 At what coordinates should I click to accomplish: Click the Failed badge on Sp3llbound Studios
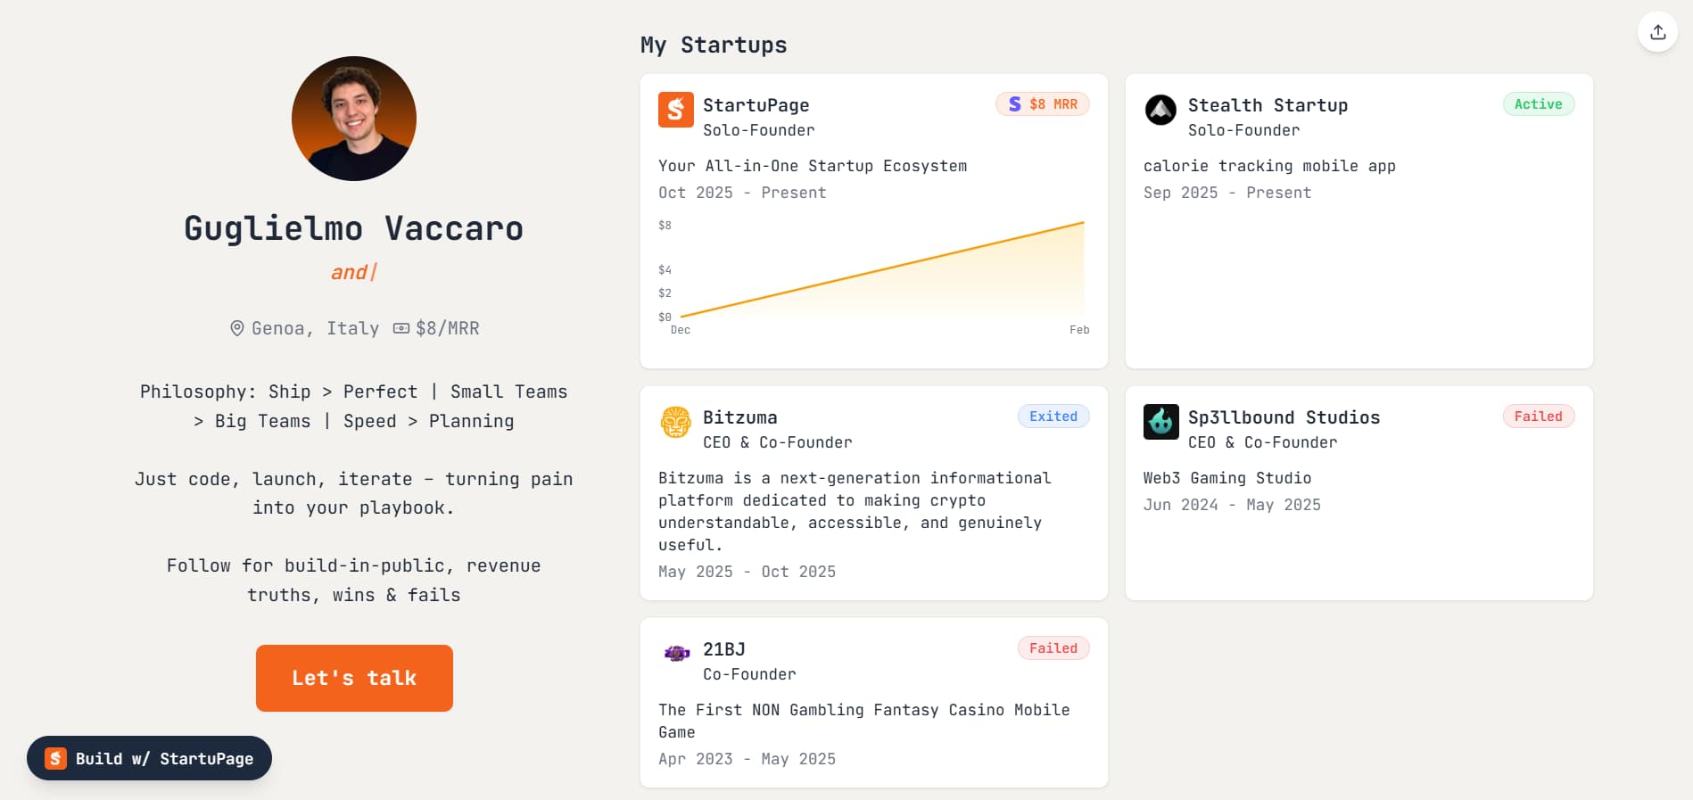1538,416
